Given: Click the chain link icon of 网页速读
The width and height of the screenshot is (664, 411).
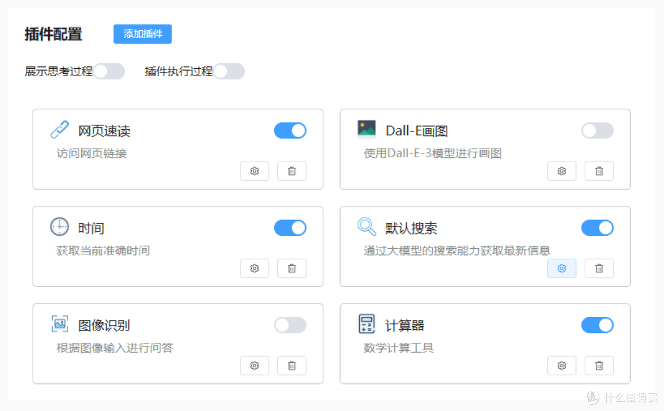Looking at the screenshot, I should tap(60, 130).
